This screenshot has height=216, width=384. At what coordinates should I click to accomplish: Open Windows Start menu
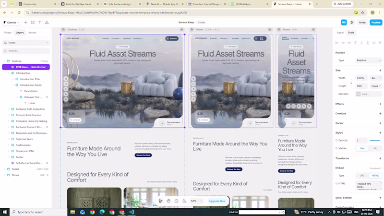pyautogui.click(x=5, y=212)
